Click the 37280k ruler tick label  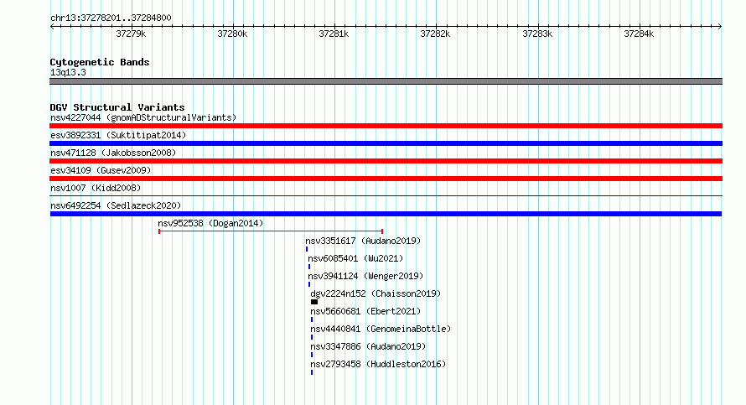(x=232, y=34)
